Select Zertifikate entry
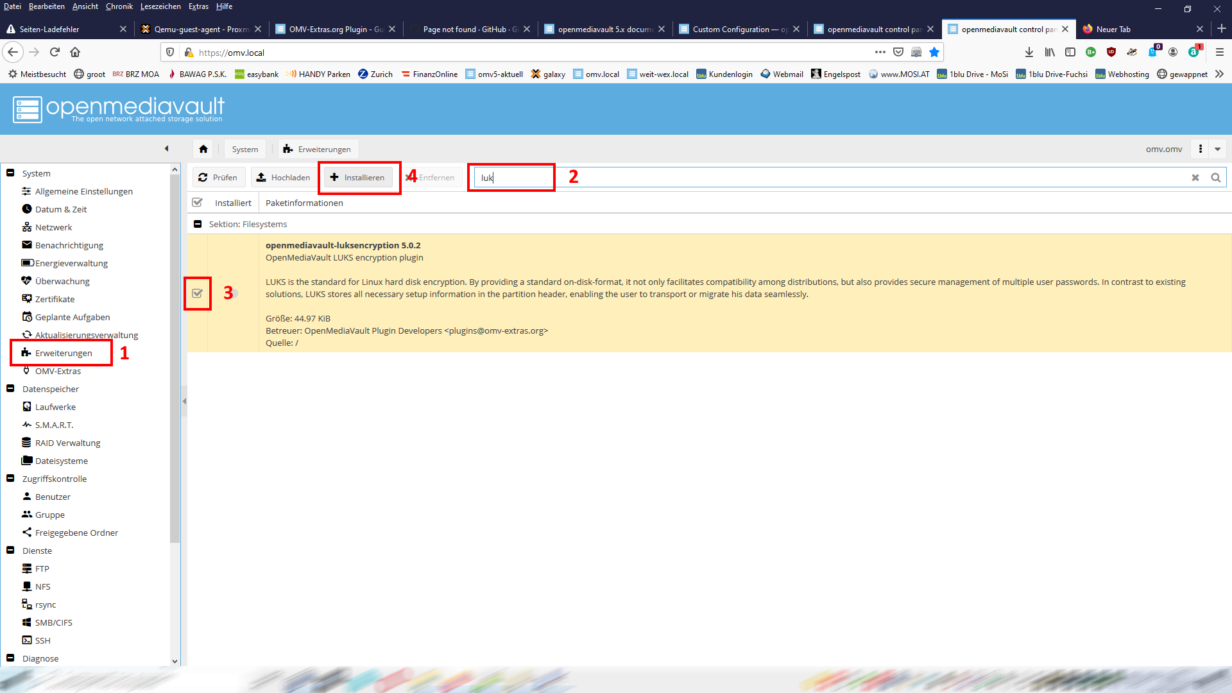Screen dimensions: 1232x693 point(55,299)
